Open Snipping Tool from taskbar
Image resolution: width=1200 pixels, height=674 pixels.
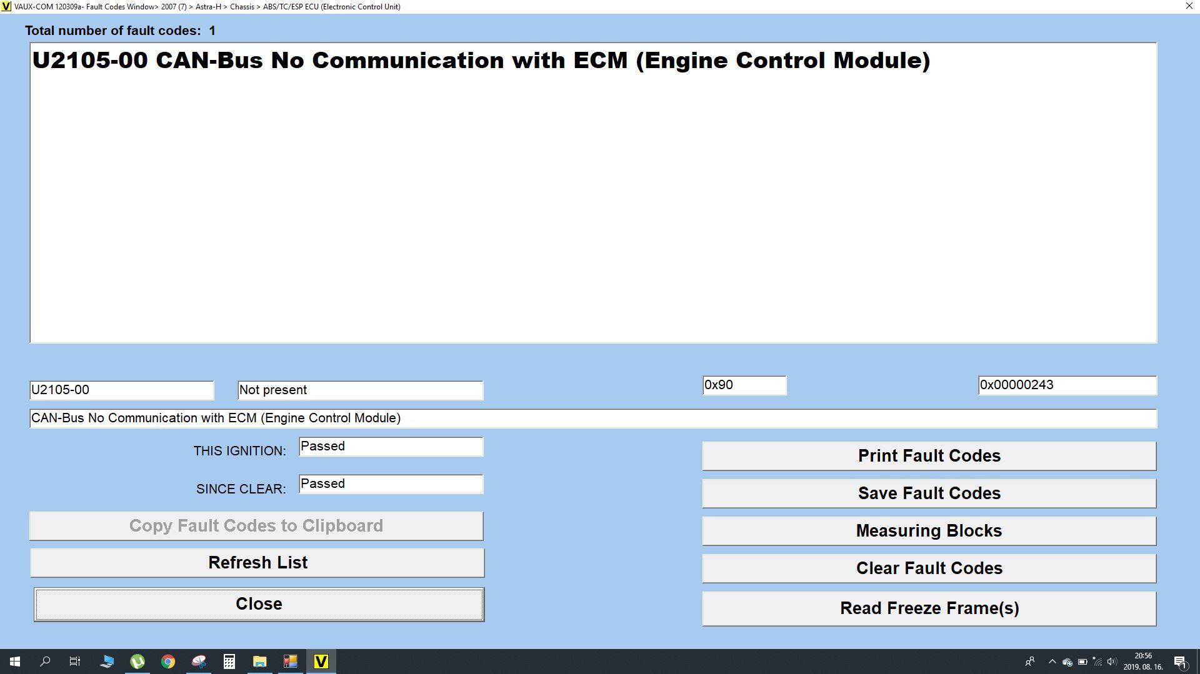[x=199, y=662]
